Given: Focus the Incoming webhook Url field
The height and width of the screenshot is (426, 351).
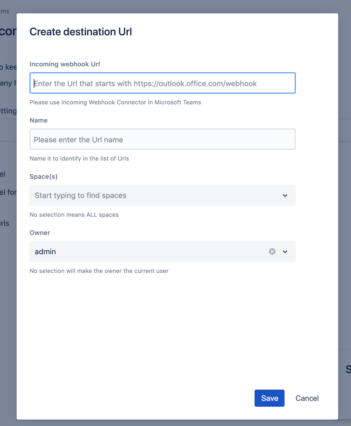Looking at the screenshot, I should [x=162, y=83].
